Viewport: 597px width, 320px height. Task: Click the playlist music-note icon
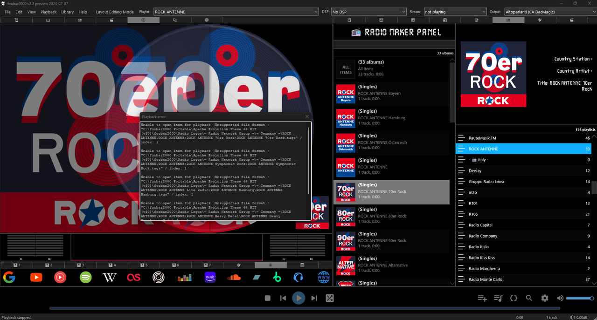498,298
